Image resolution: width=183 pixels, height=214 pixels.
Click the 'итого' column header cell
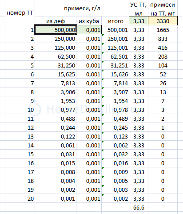click(x=115, y=21)
